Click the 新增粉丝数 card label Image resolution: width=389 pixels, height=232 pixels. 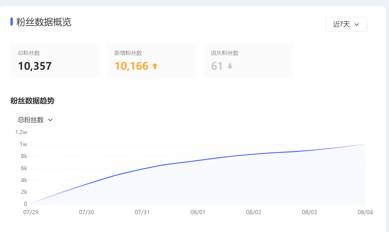point(128,53)
